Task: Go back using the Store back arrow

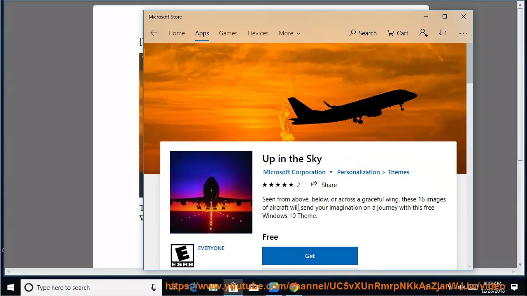Action: coord(154,33)
